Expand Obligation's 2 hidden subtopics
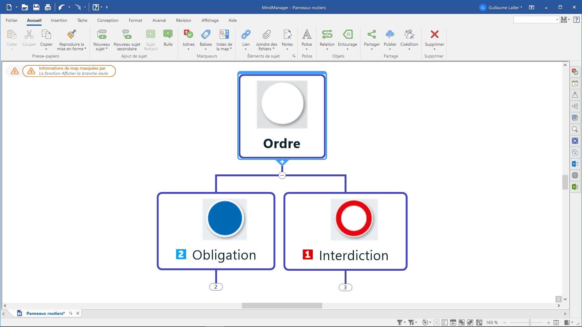This screenshot has height=327, width=582. point(216,287)
